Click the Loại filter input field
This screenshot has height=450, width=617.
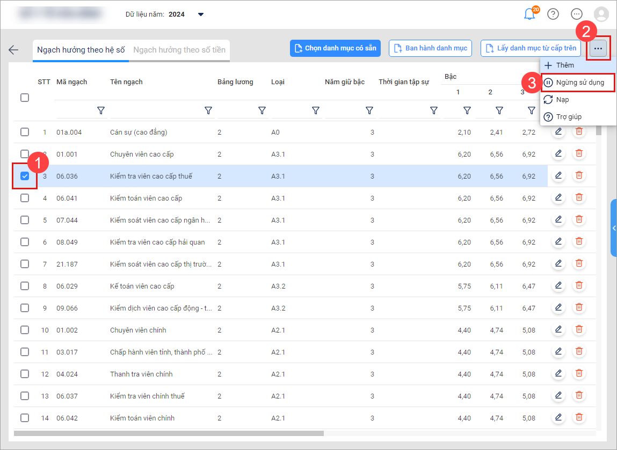point(291,111)
